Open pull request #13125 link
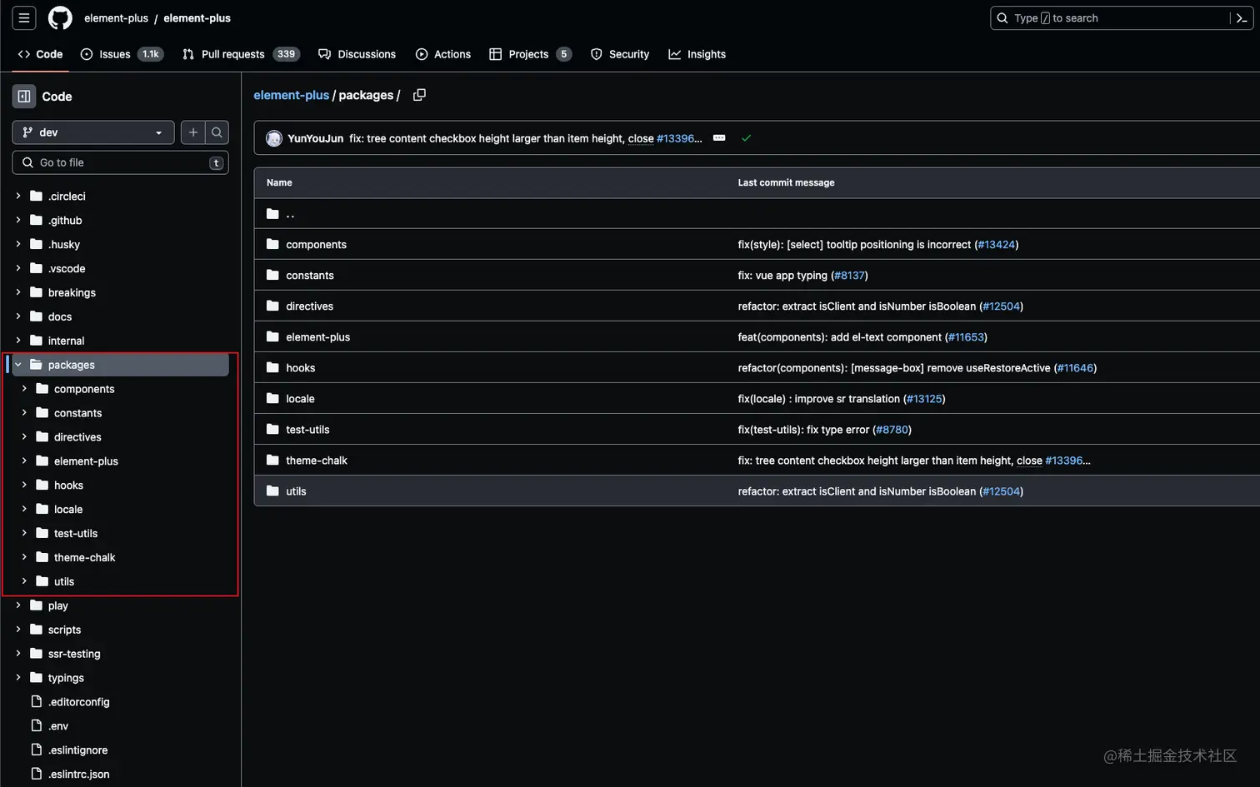 point(924,398)
